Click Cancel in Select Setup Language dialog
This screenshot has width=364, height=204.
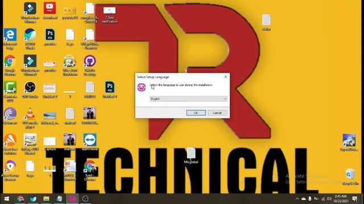click(x=217, y=113)
